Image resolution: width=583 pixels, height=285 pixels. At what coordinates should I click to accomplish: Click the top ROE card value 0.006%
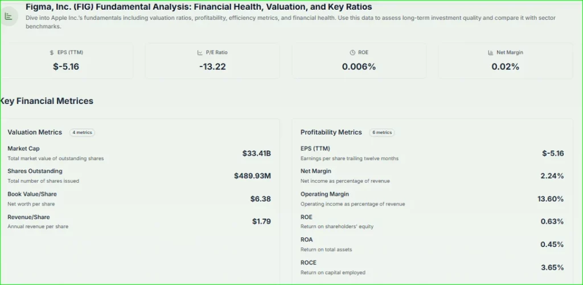pos(359,66)
